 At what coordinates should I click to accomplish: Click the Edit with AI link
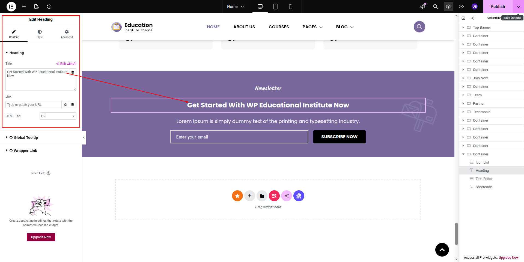(x=66, y=64)
